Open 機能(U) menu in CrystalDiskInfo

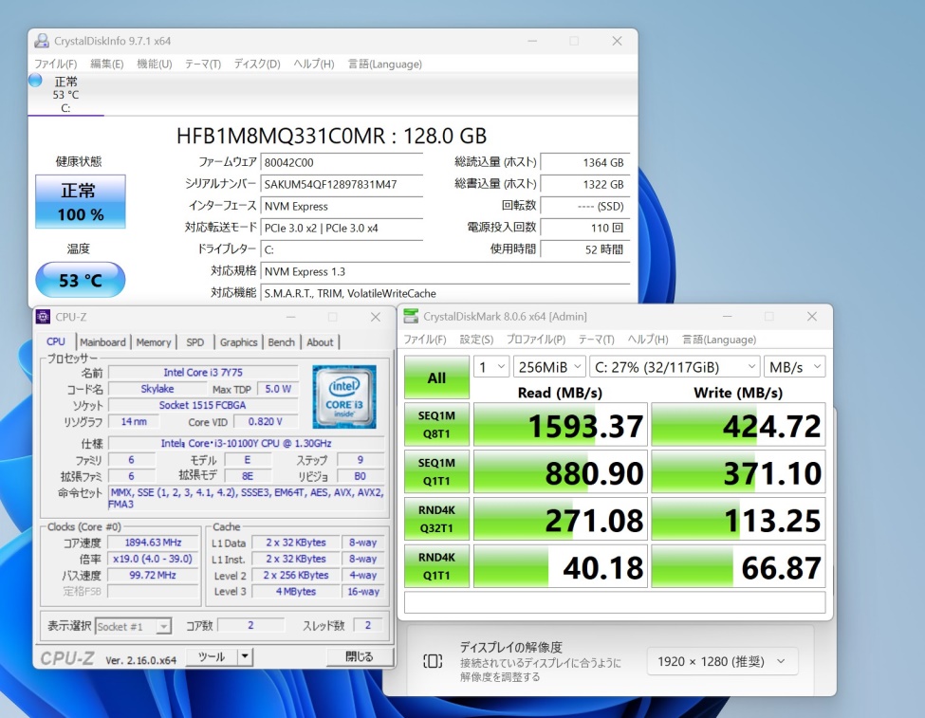(x=155, y=64)
